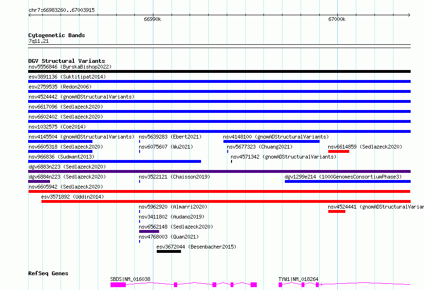The height and width of the screenshot is (290, 424).
Task: Click the black nsv5556846 variant bar
Action: [x=219, y=71]
